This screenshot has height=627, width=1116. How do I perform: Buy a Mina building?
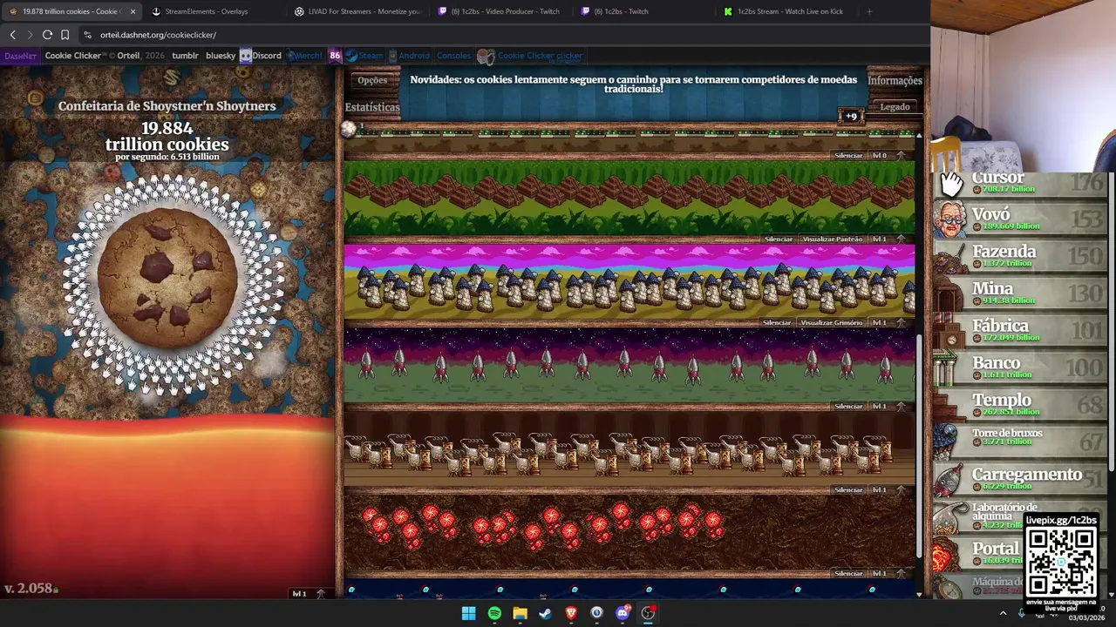click(1021, 293)
